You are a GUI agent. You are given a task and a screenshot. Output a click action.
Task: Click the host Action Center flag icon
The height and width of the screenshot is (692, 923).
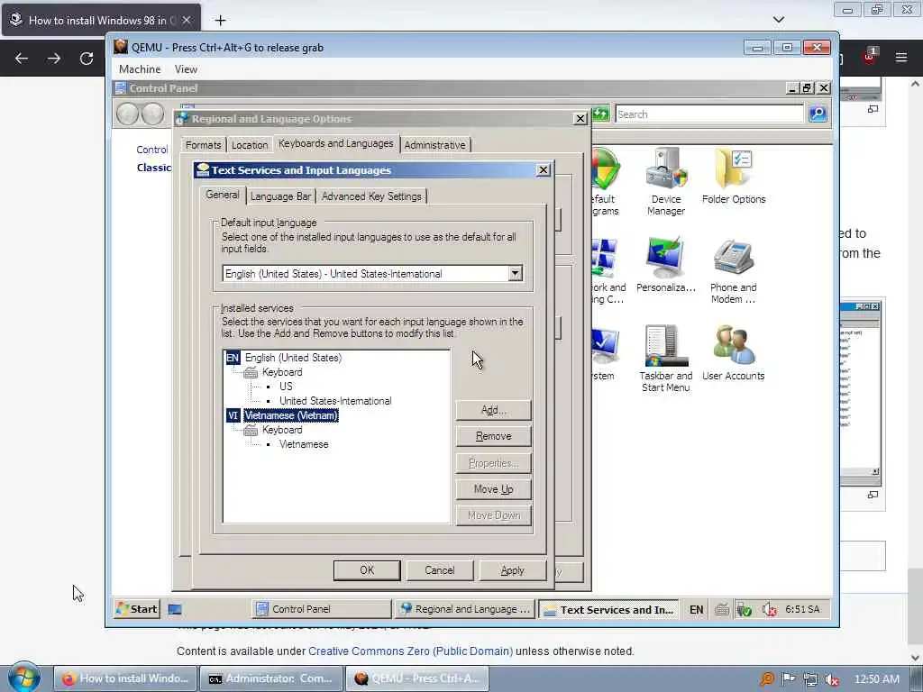(x=788, y=679)
